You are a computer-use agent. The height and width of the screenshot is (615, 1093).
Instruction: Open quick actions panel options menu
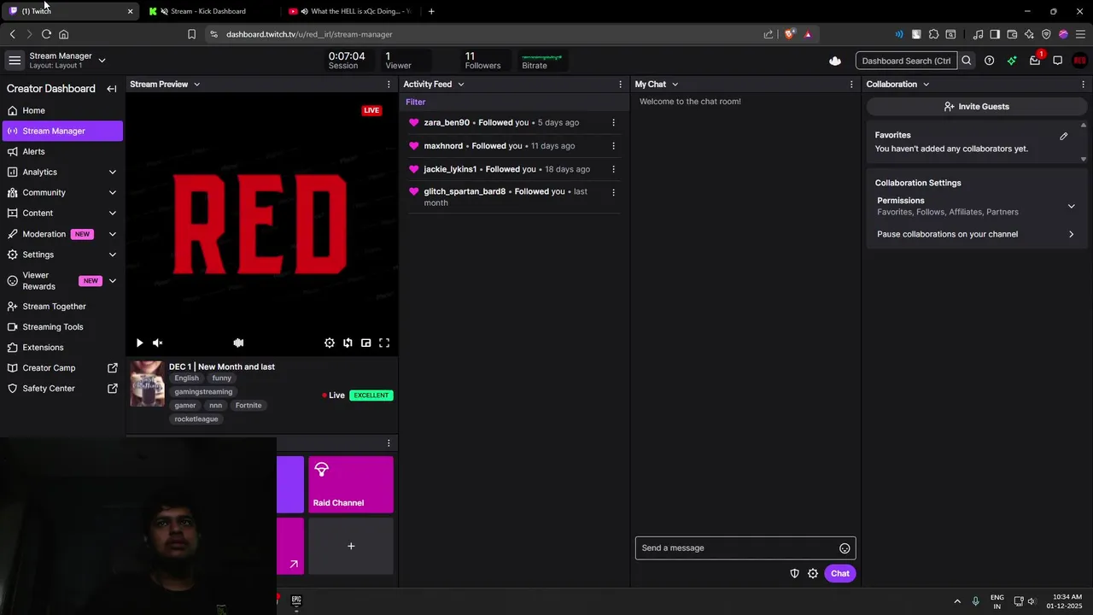click(389, 443)
